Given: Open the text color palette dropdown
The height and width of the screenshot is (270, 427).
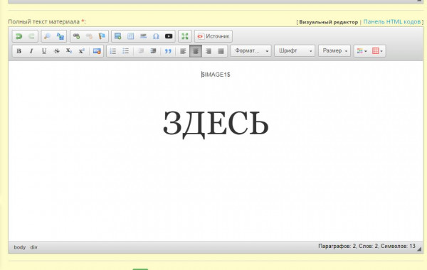Looking at the screenshot, I should 362,51.
